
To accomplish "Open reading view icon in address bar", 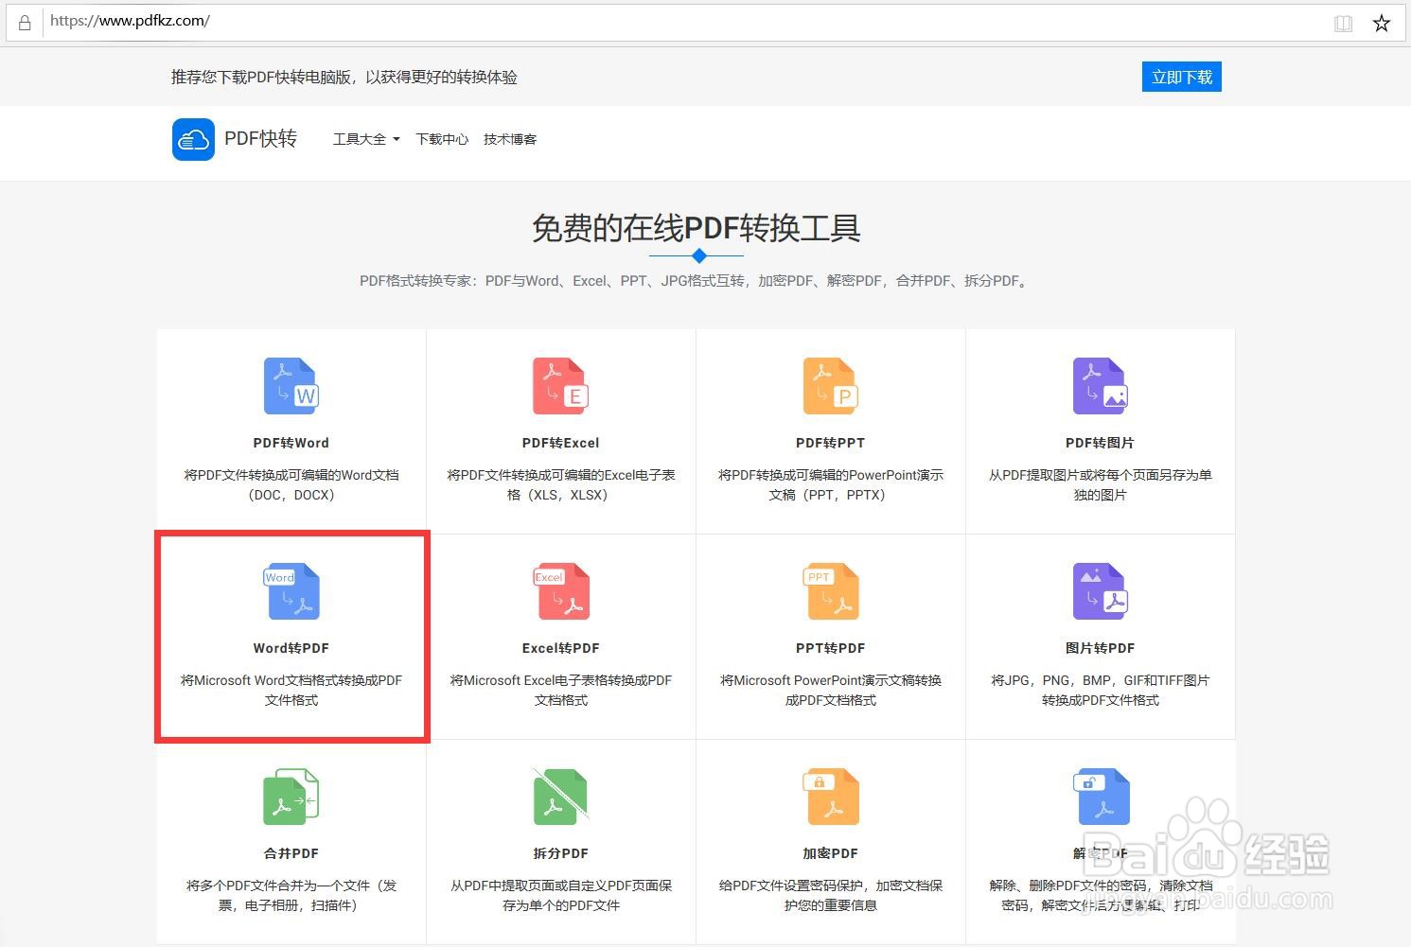I will 1343,23.
